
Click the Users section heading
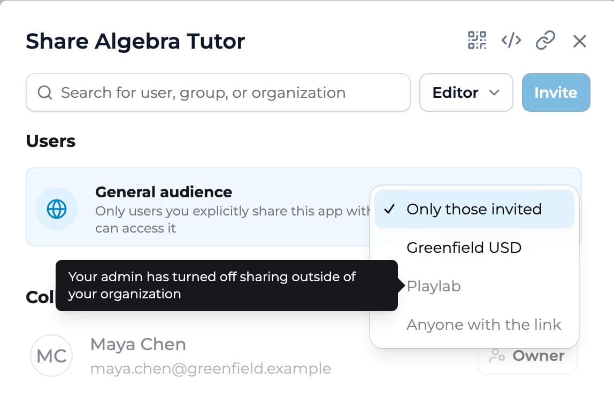(x=50, y=141)
